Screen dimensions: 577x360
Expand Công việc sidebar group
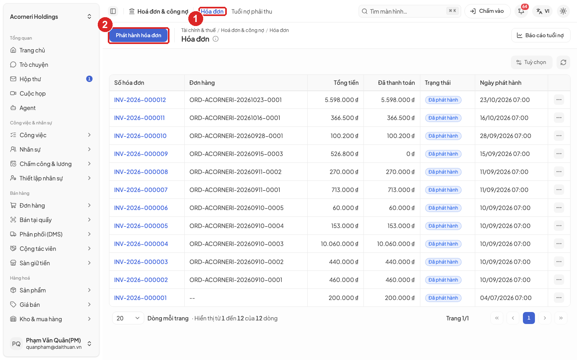pyautogui.click(x=51, y=135)
